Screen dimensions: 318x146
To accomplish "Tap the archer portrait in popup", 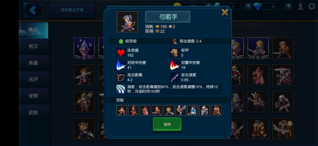I will tap(127, 22).
